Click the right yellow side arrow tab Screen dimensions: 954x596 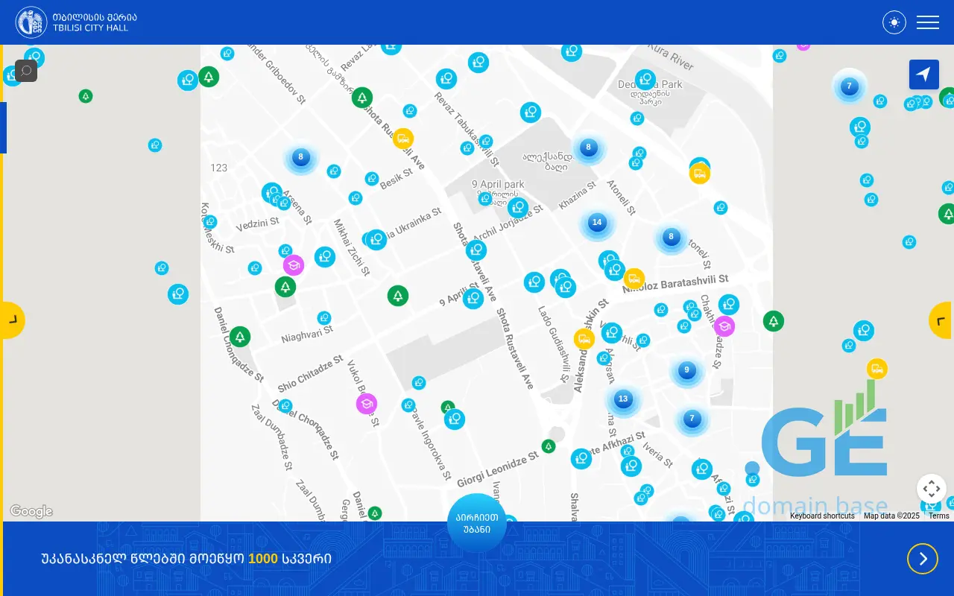tap(941, 320)
